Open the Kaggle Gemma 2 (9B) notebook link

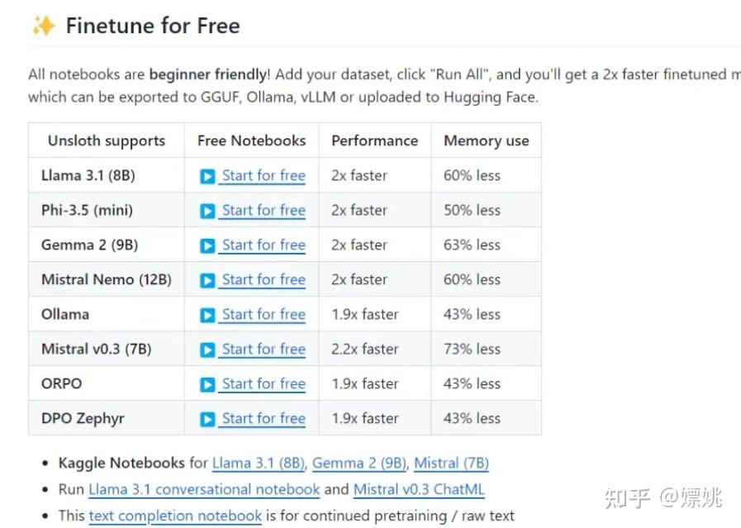[359, 464]
